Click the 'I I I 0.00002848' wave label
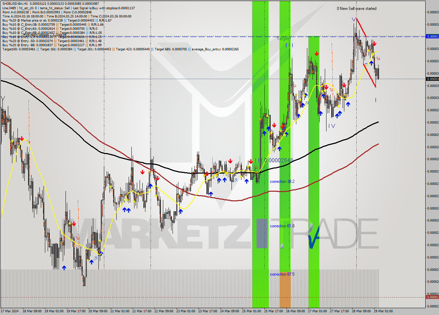This screenshot has width=439, height=315. pyautogui.click(x=274, y=160)
